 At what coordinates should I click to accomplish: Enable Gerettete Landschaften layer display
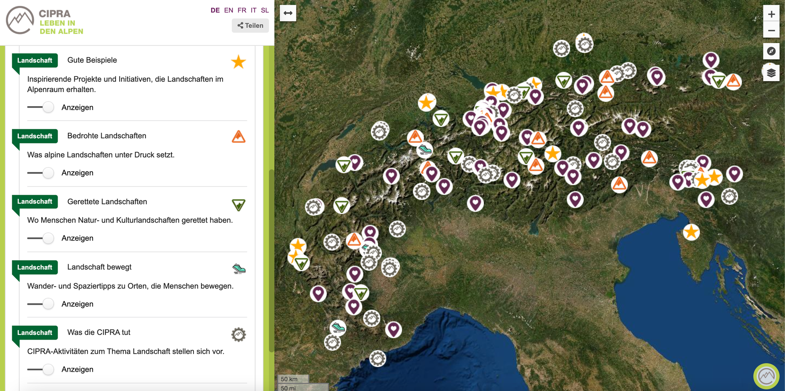coord(42,238)
